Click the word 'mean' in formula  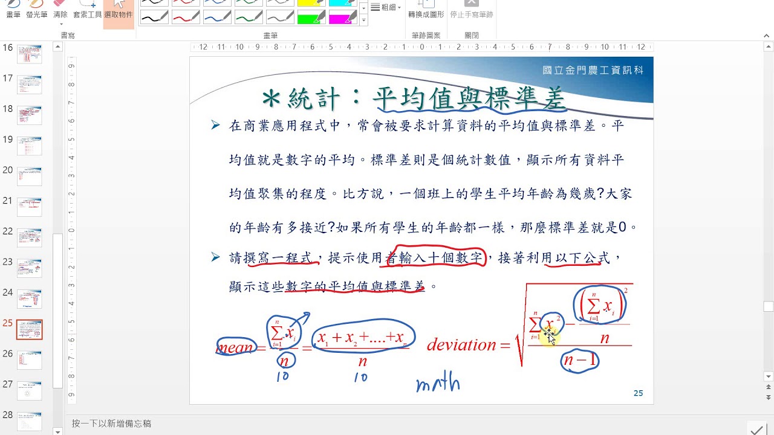(x=235, y=347)
